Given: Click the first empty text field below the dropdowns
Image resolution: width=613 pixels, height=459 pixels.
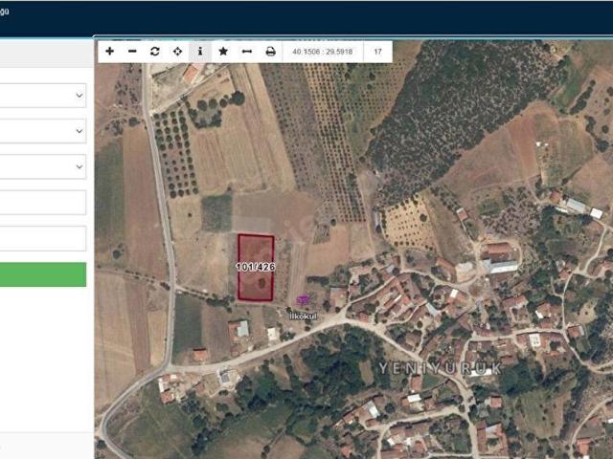Looking at the screenshot, I should tap(43, 203).
